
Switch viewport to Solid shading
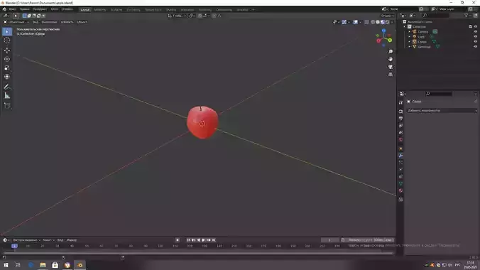tap(378, 22)
